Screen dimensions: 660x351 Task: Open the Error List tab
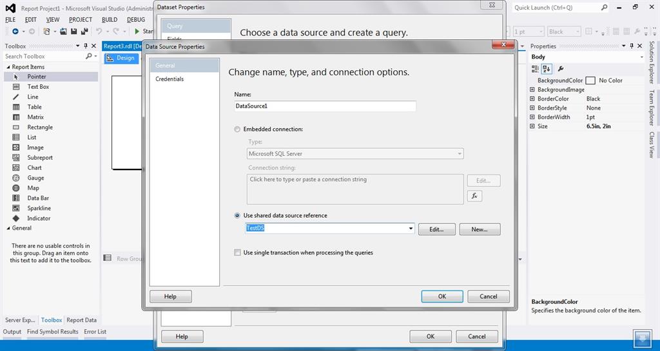point(95,332)
